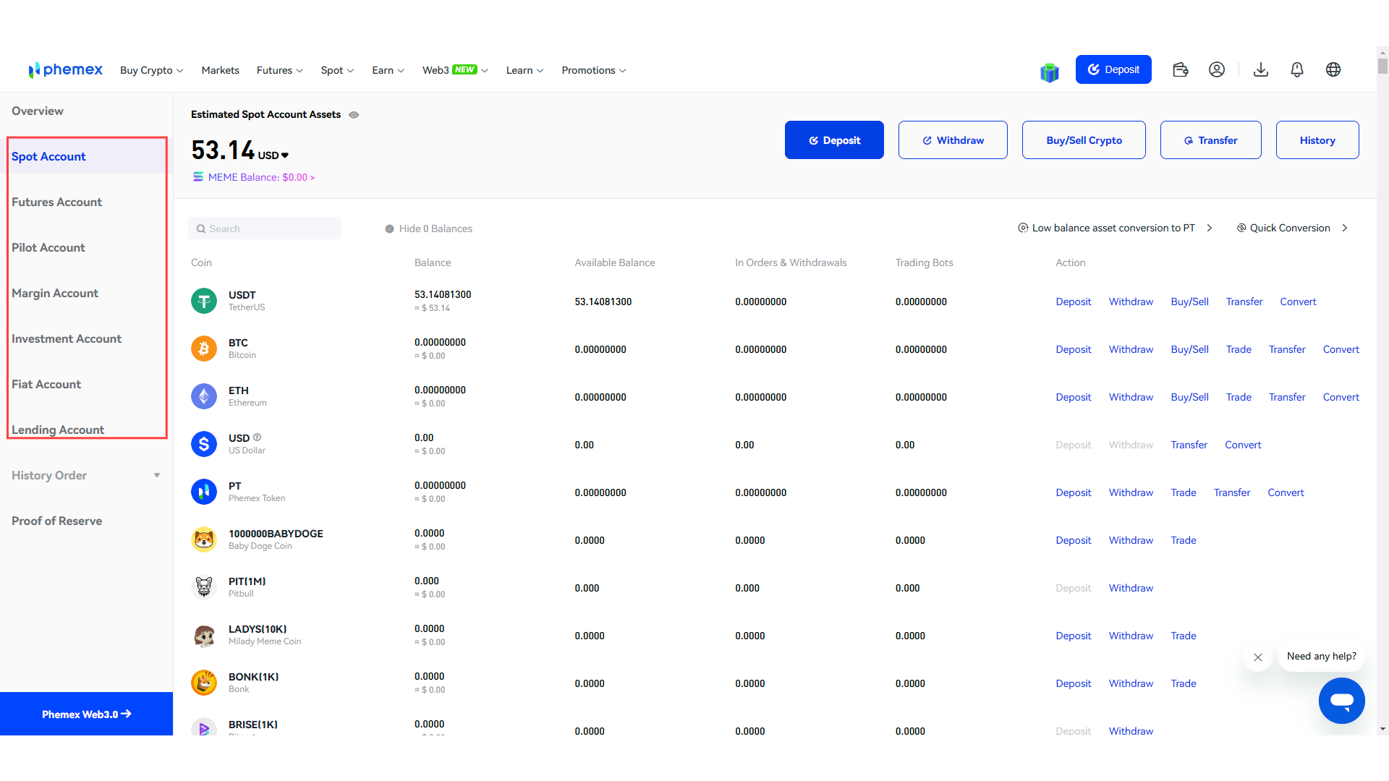Screen dimensions: 1389x781
Task: Open the user profile icon
Action: click(1217, 69)
